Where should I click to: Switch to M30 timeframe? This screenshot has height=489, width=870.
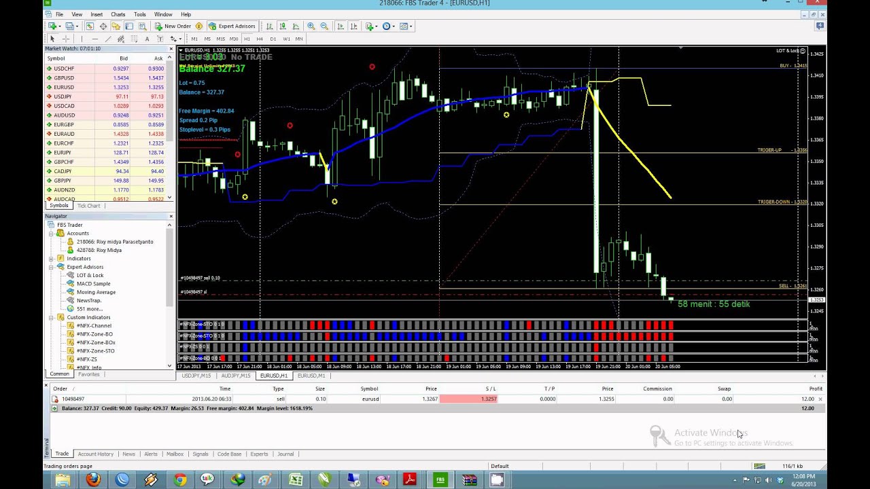pos(234,39)
